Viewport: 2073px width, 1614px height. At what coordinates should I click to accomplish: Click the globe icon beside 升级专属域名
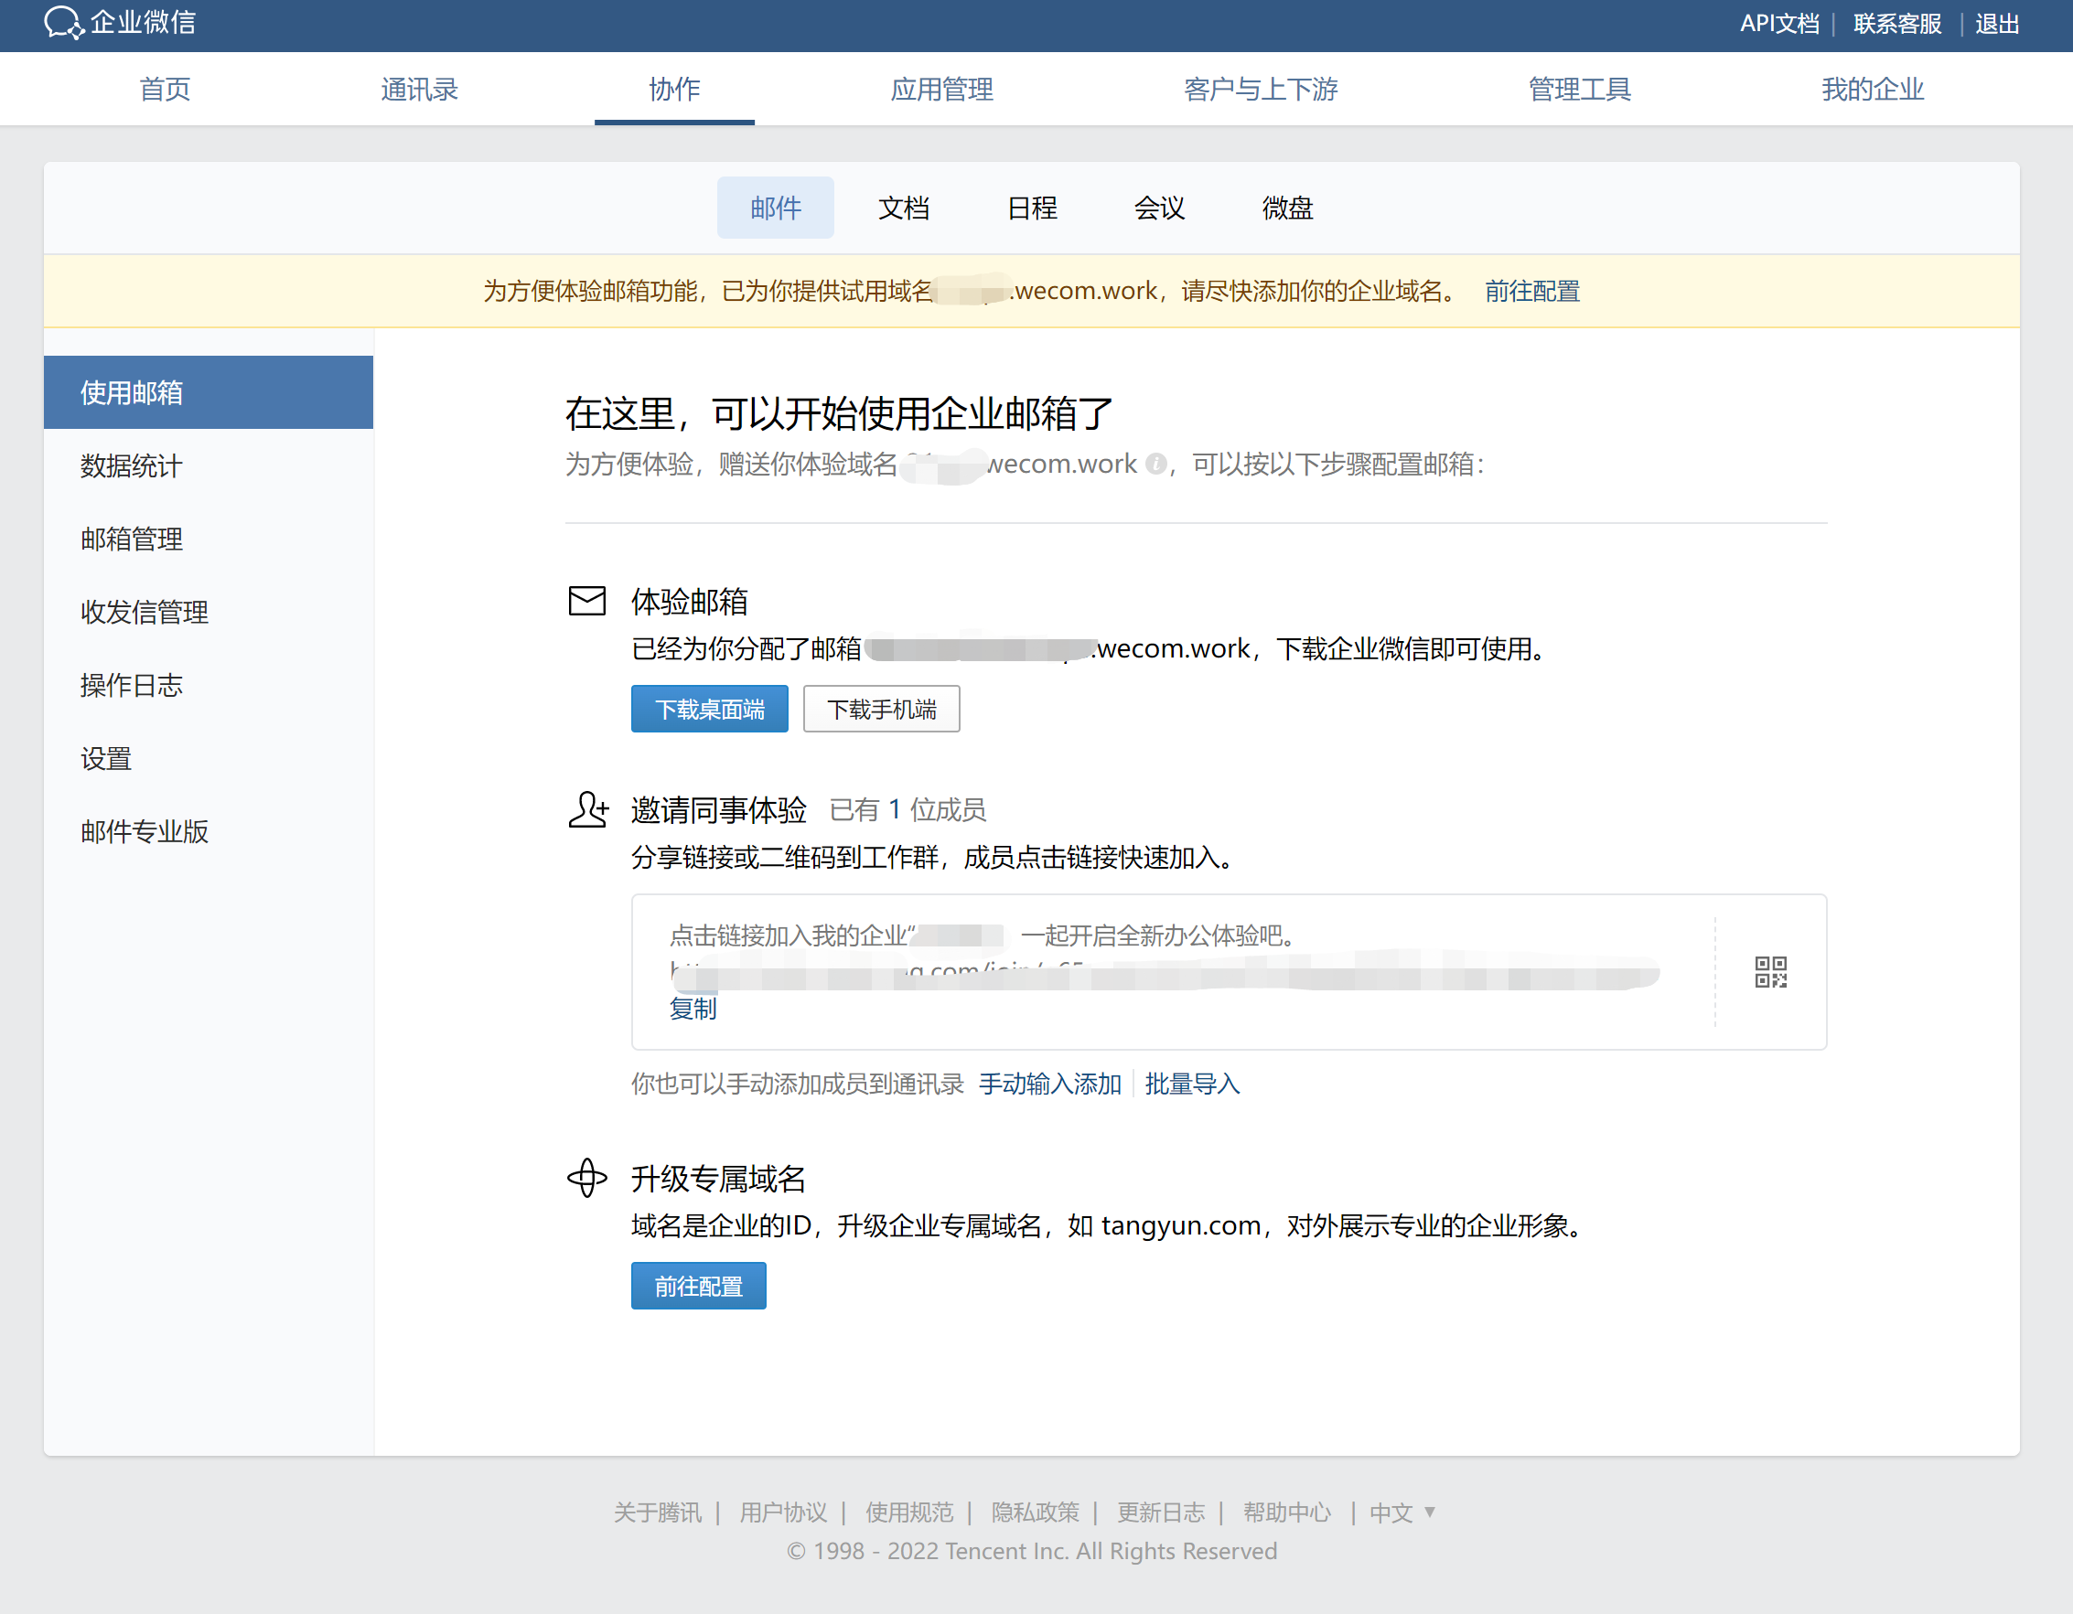pyautogui.click(x=587, y=1178)
